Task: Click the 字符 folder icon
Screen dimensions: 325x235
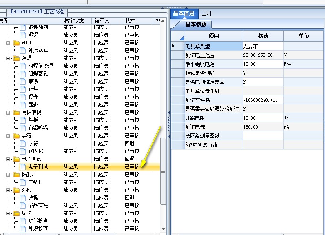Action: [16, 136]
